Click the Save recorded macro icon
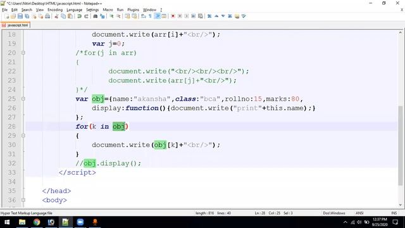The height and width of the screenshot is (228, 405). pyautogui.click(x=200, y=16)
